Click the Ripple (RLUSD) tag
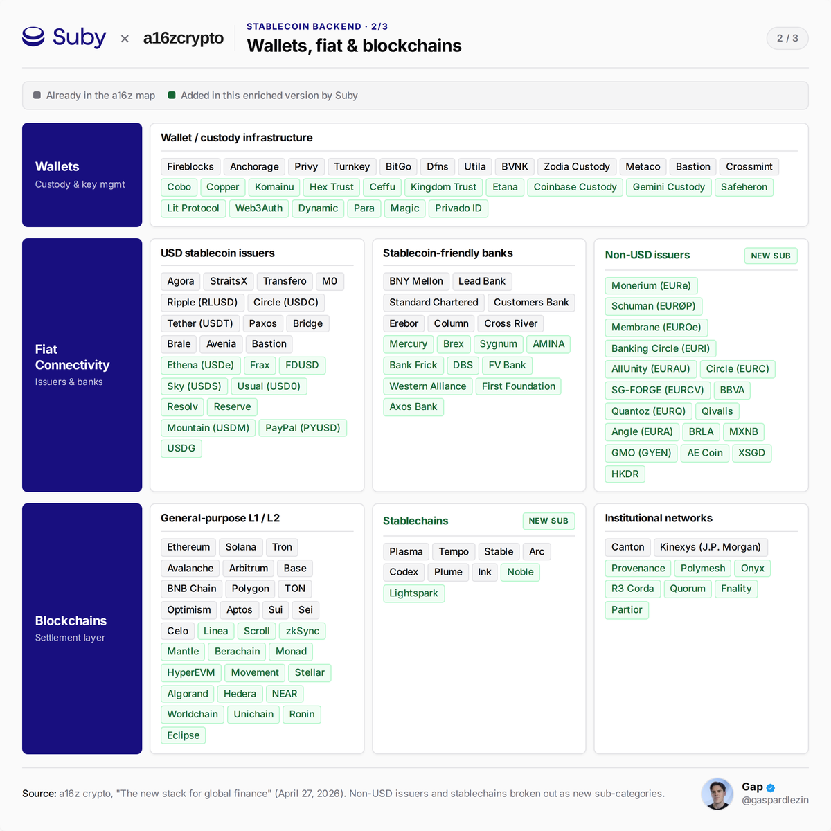The width and height of the screenshot is (831, 831). 202,303
